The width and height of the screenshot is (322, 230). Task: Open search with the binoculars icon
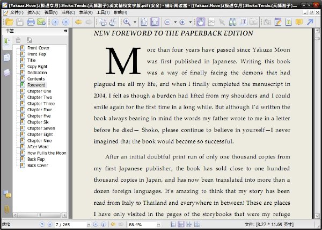(x=232, y=22)
